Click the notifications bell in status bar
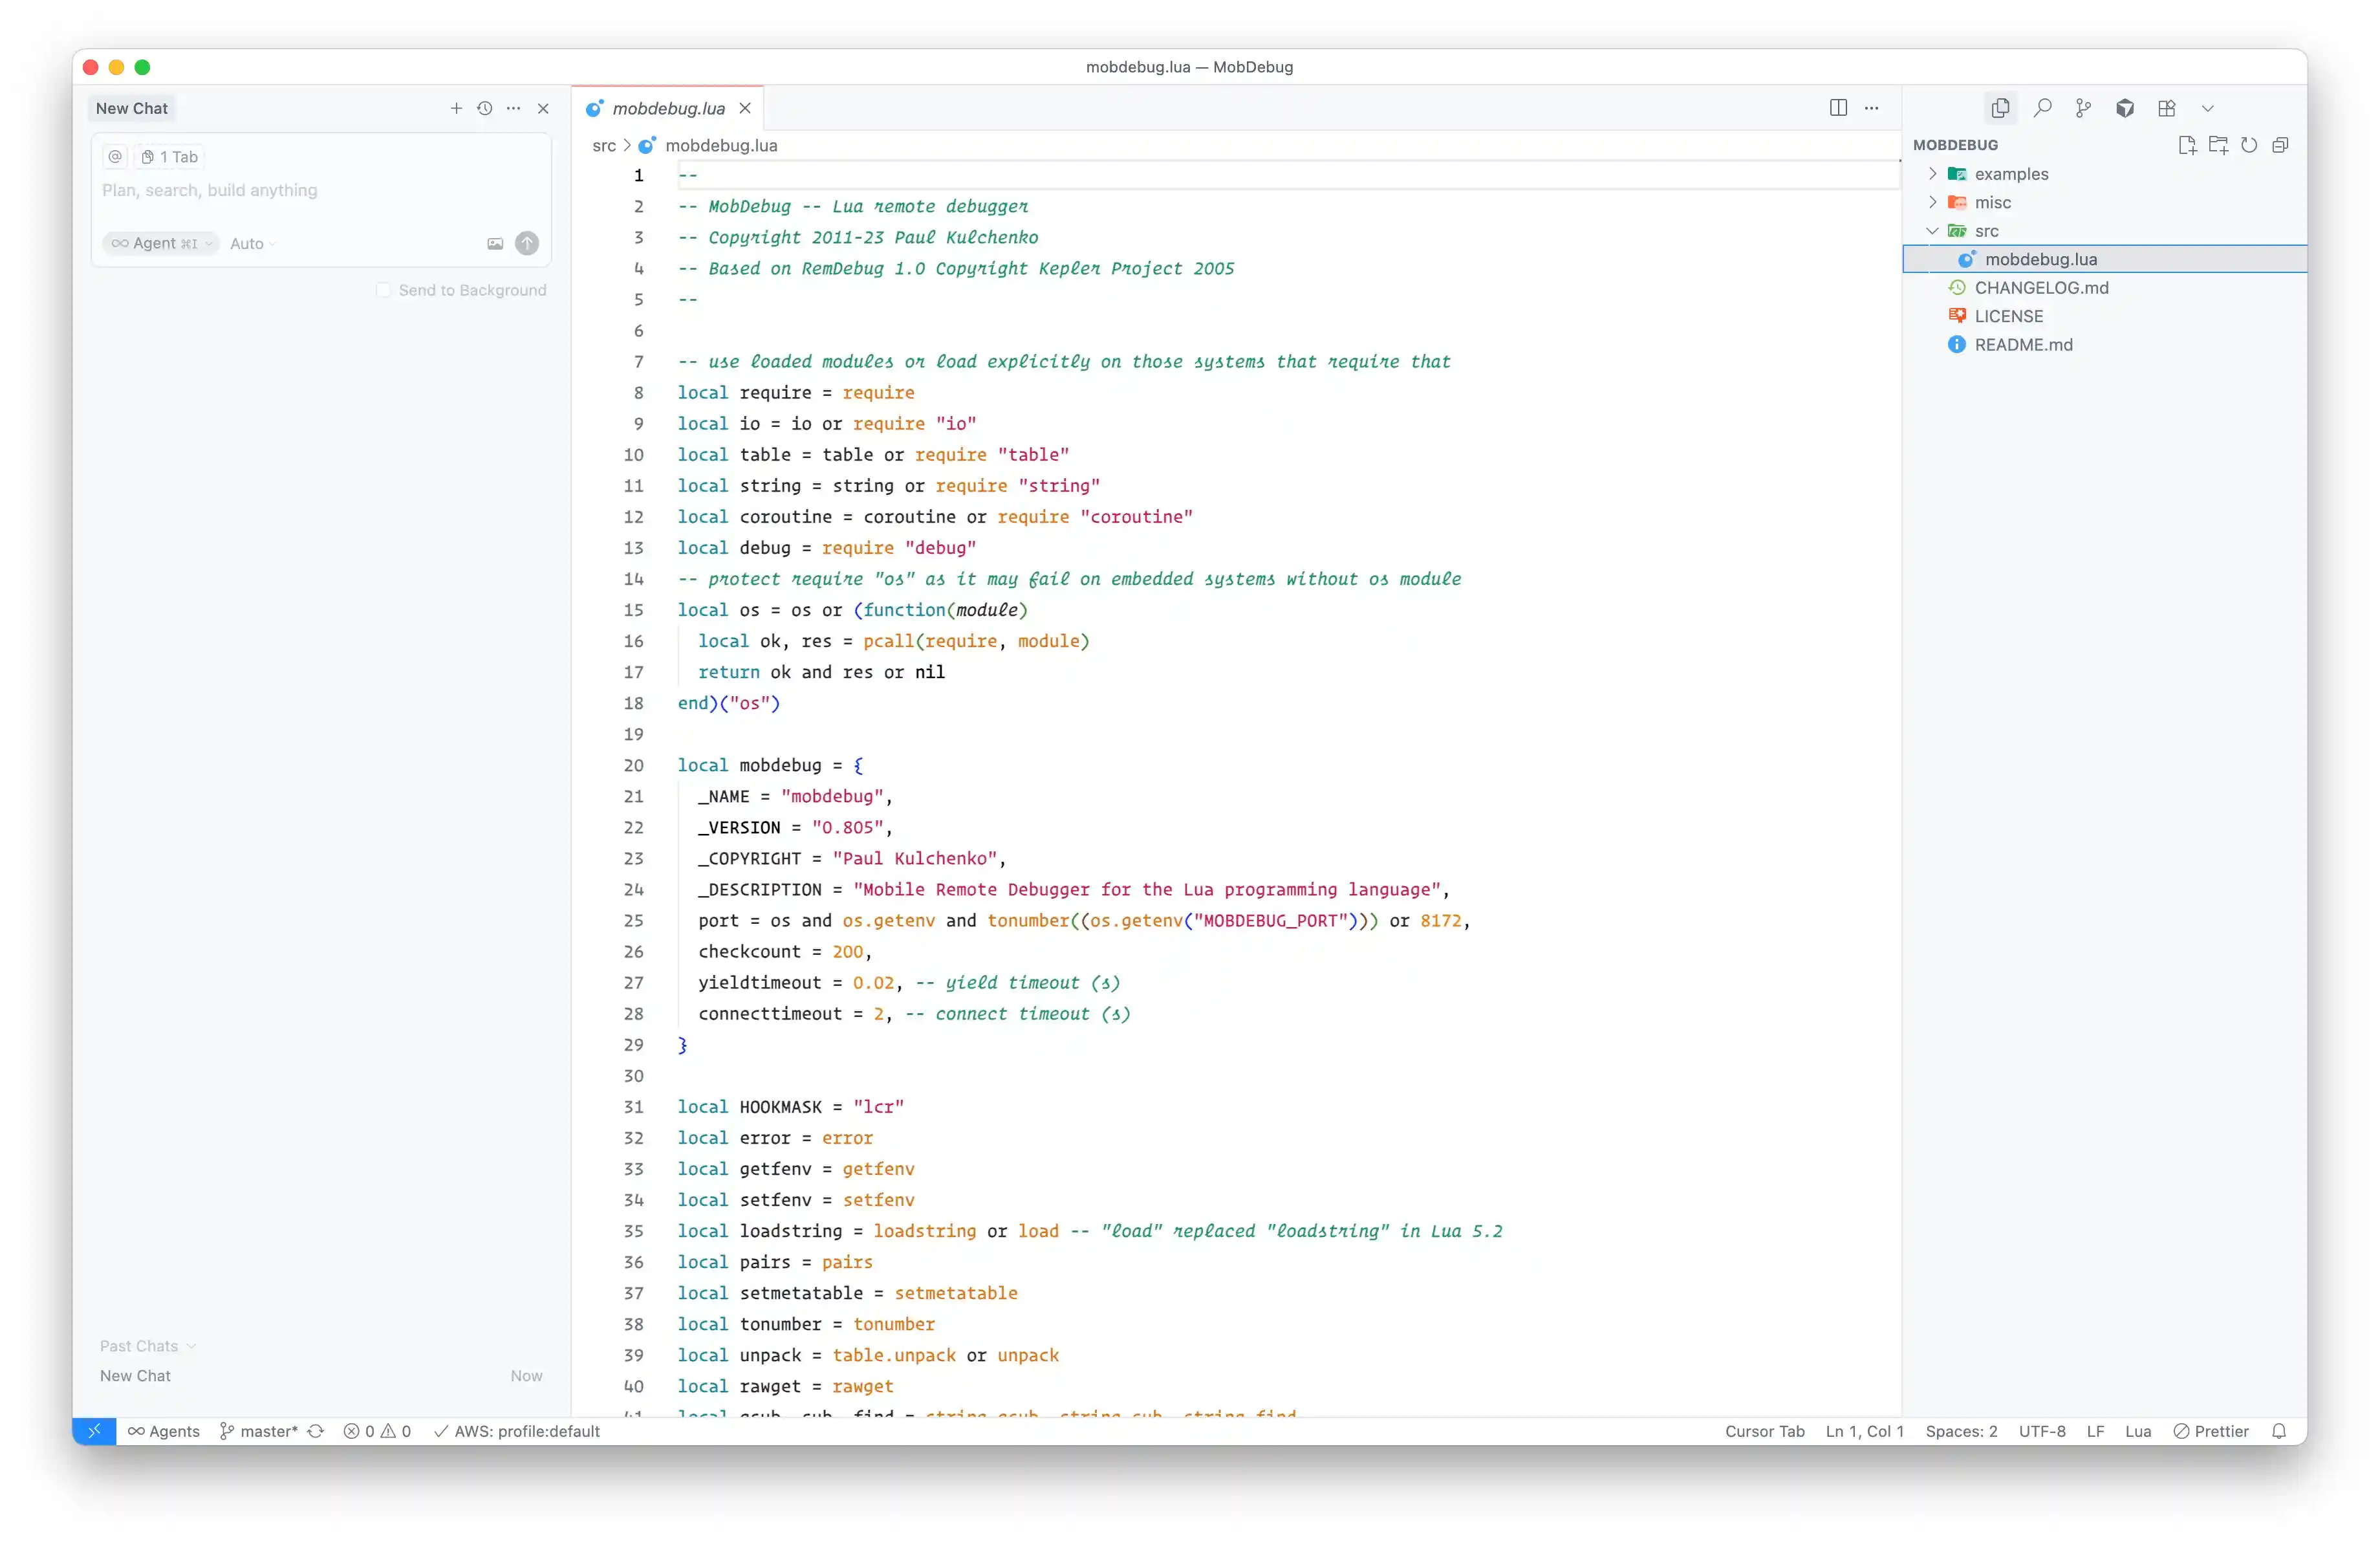Screen dimensions: 2380x1541 [x=2279, y=1431]
